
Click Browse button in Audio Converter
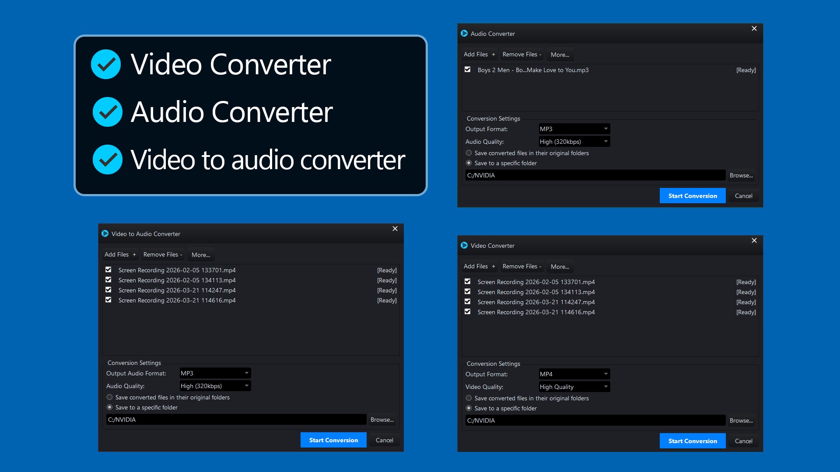click(741, 175)
